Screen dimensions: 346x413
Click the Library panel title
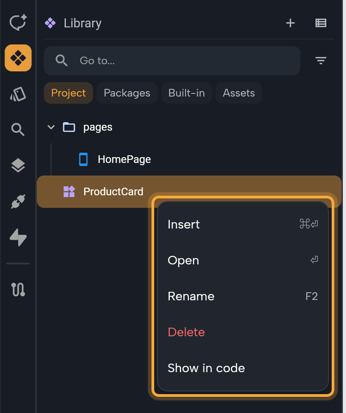[82, 23]
